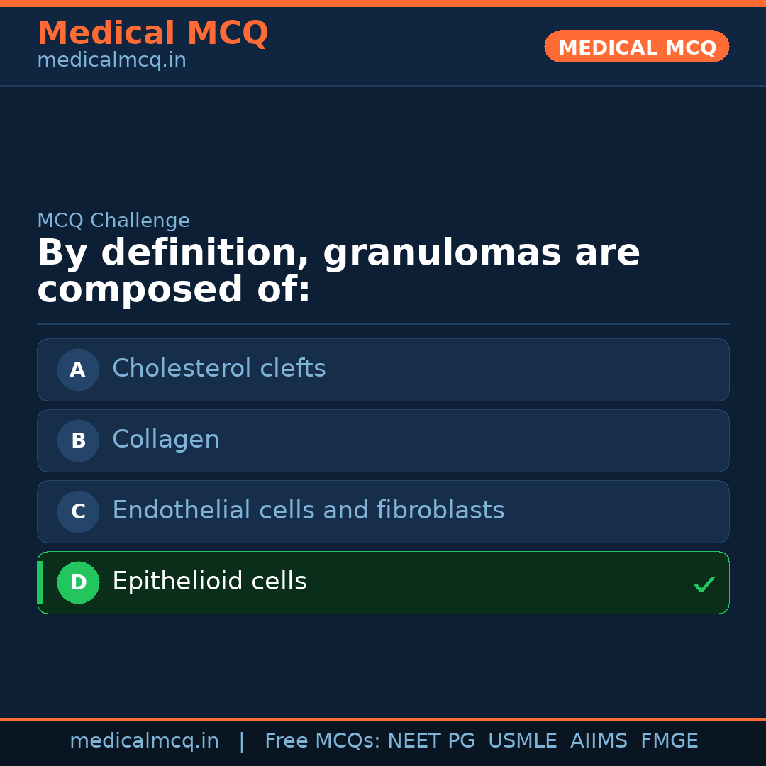This screenshot has height=766, width=766.
Task: Pick the 'Epithelioid cells' answer text
Action: (209, 582)
